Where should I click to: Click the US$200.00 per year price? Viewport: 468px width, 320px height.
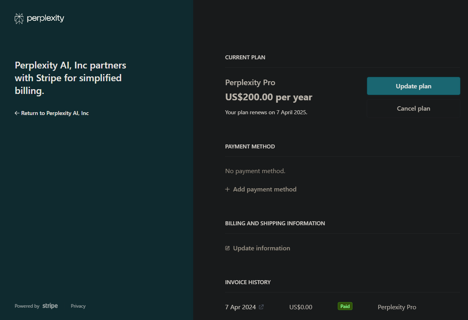pyautogui.click(x=268, y=97)
